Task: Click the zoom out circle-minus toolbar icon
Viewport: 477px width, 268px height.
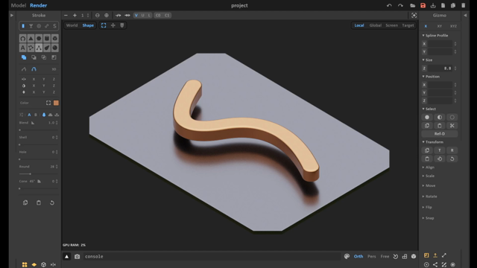Action: [x=98, y=15]
